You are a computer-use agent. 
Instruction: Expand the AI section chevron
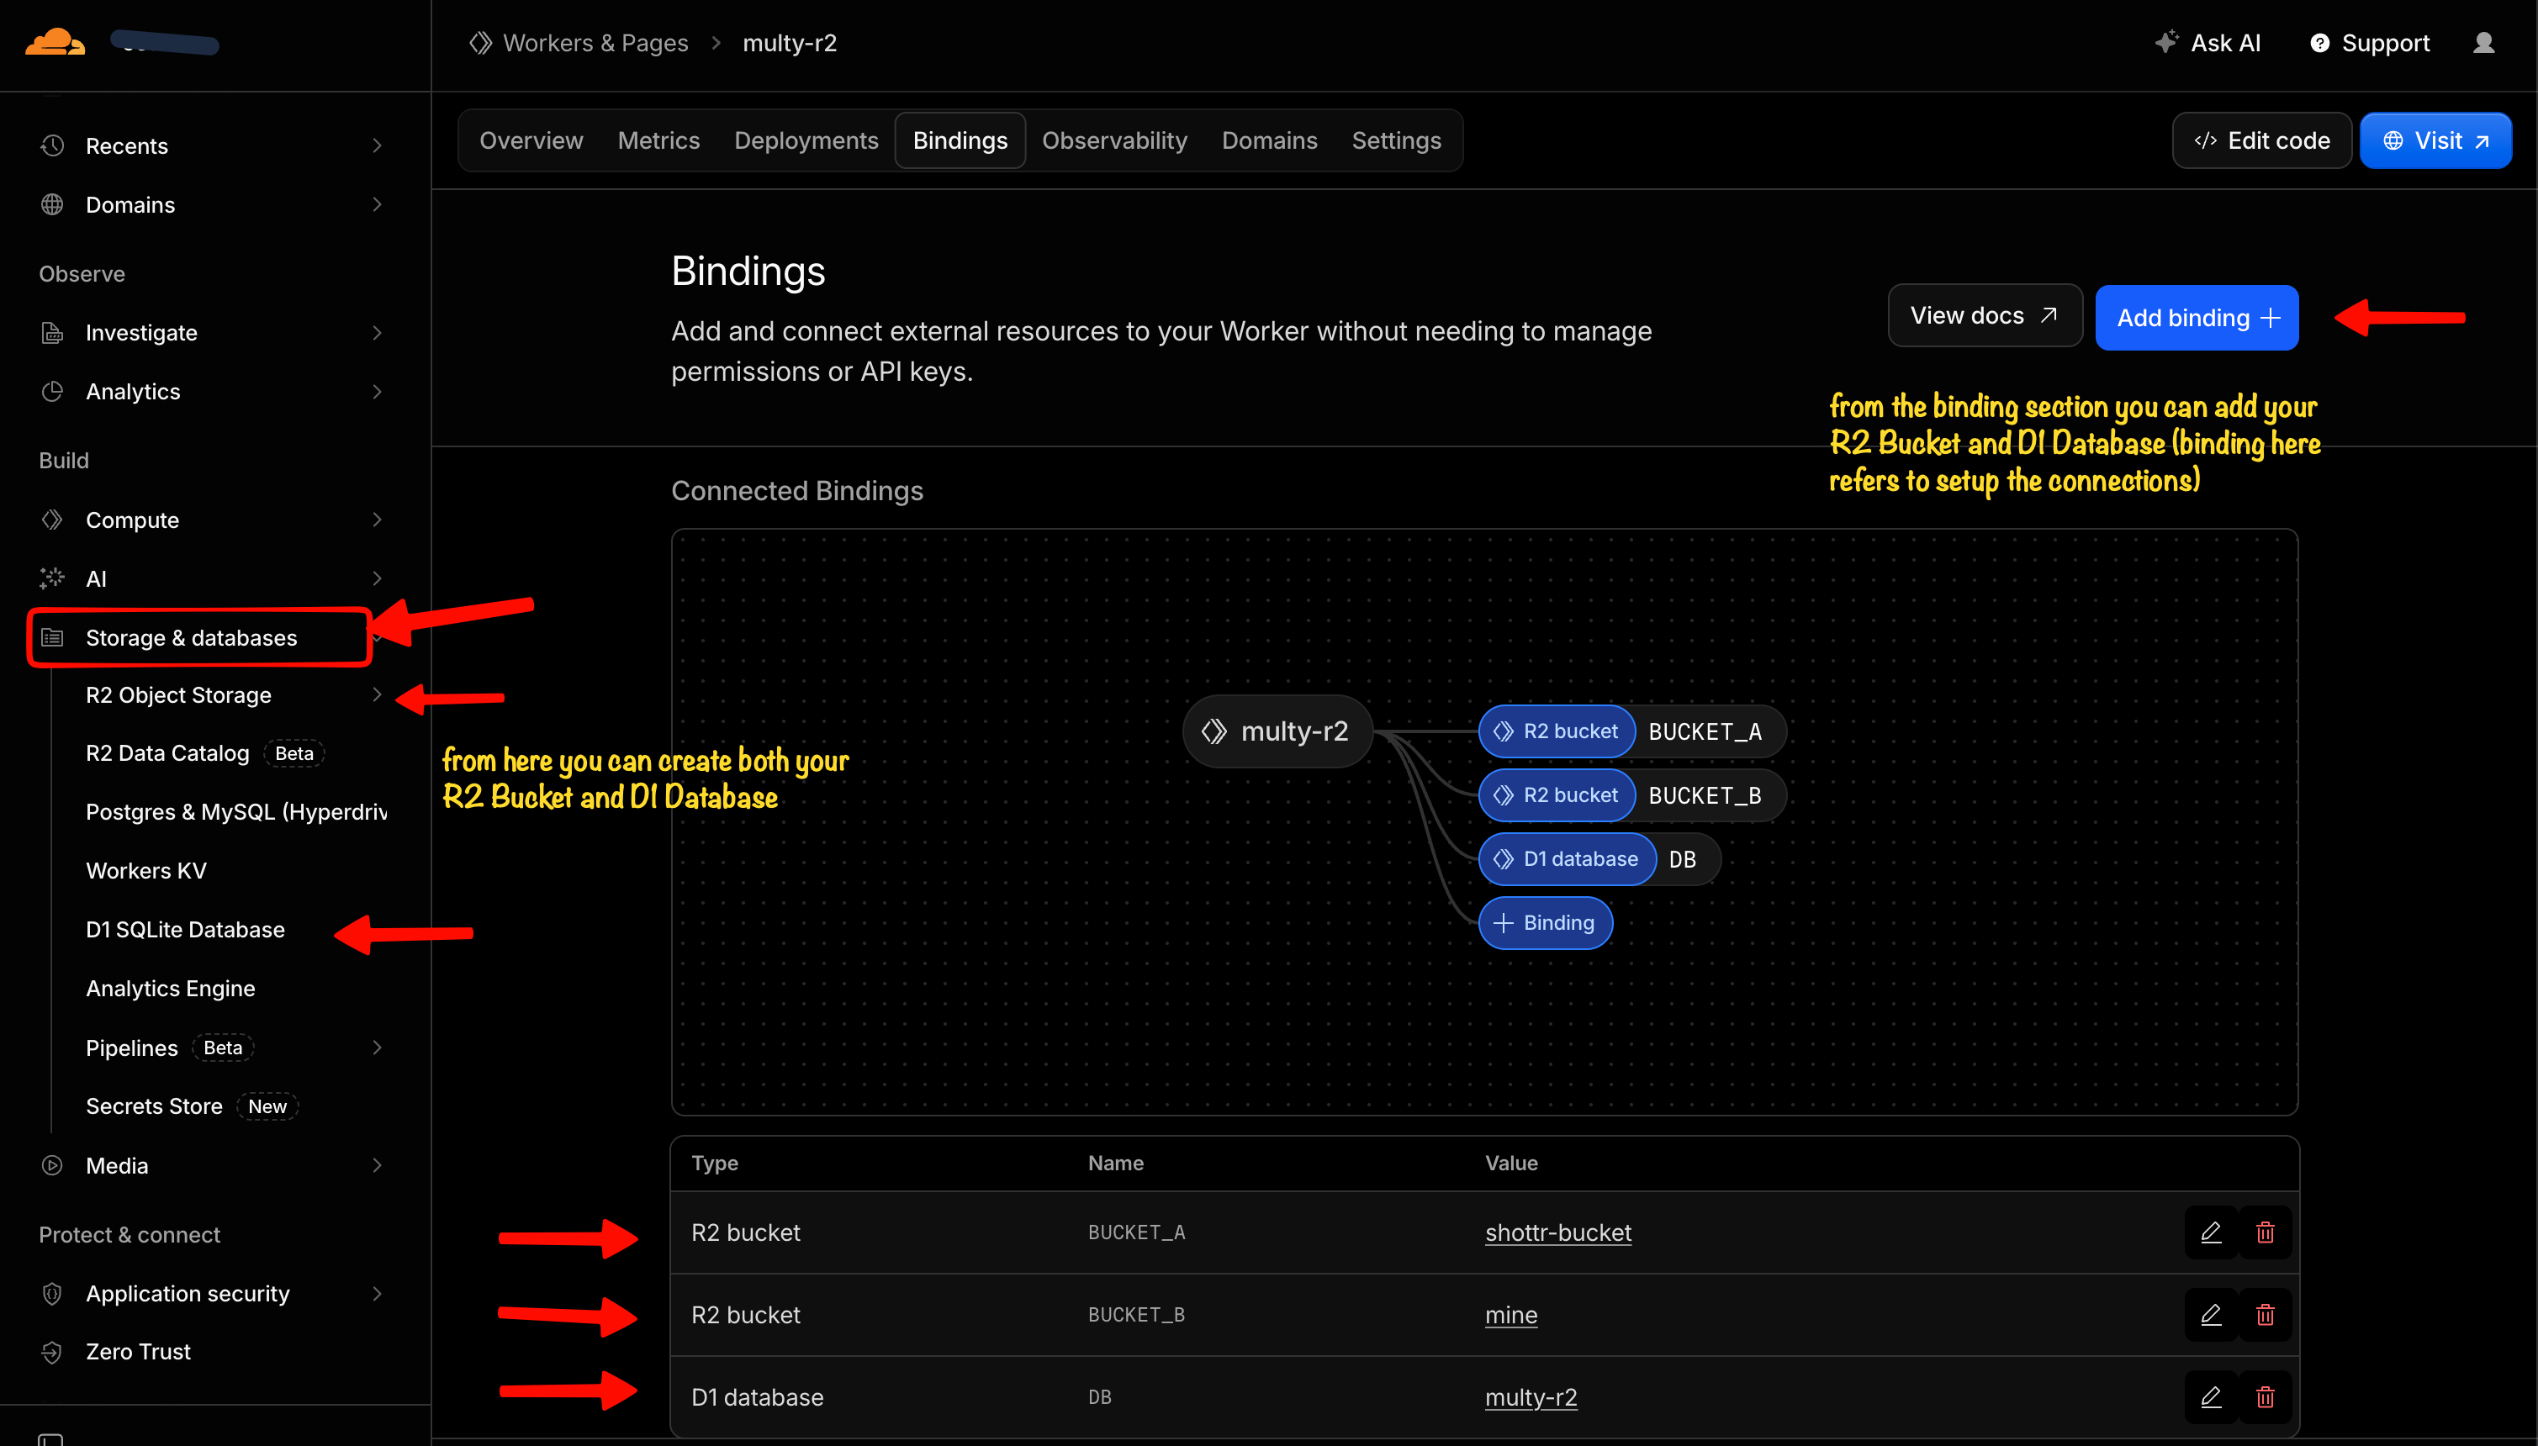click(377, 578)
